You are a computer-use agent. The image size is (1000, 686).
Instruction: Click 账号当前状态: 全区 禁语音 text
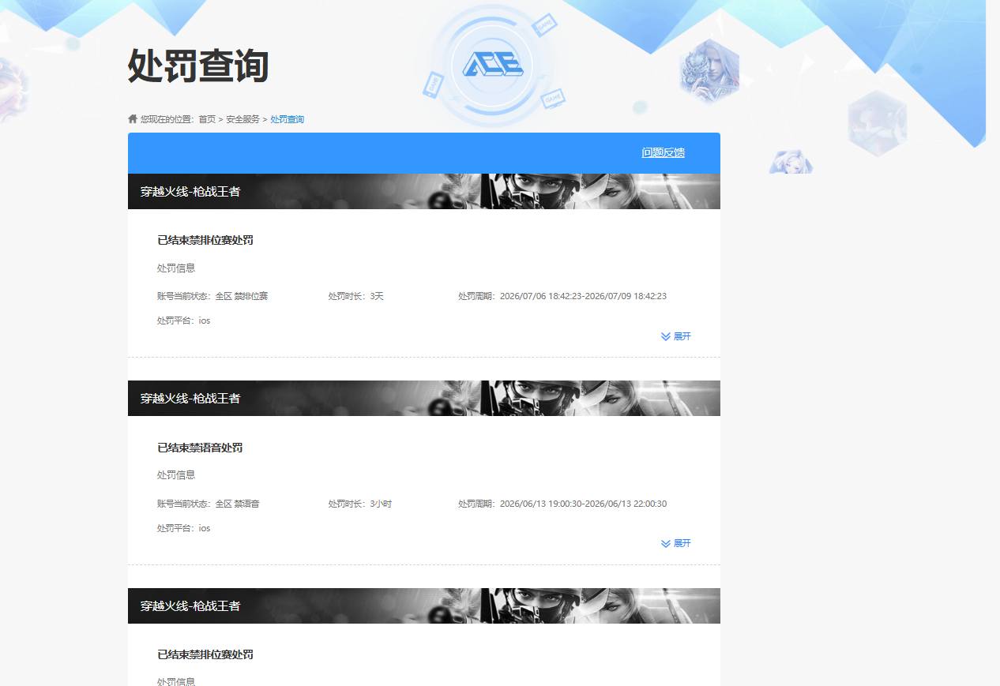coord(209,504)
